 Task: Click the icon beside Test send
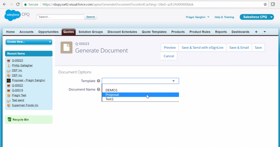tap(8, 100)
